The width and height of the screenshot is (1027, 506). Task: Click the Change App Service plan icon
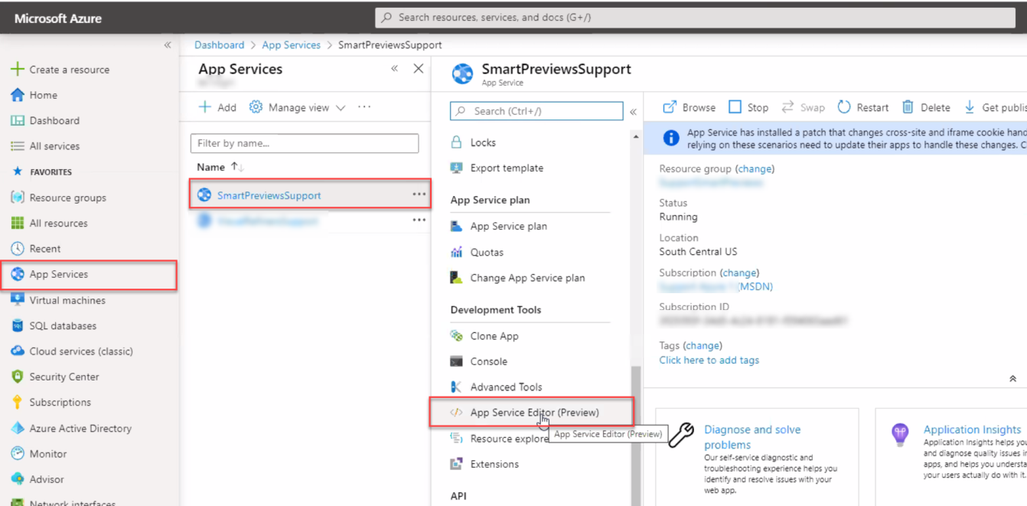click(x=456, y=278)
